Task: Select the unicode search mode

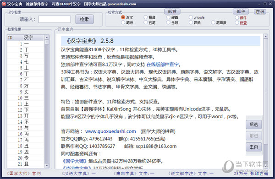Action: click(191, 17)
